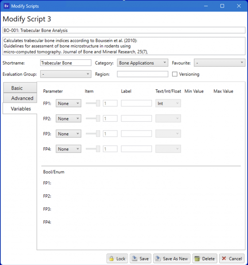The height and width of the screenshot is (265, 248).
Task: Click the Save As New button label
Action: [175, 259]
